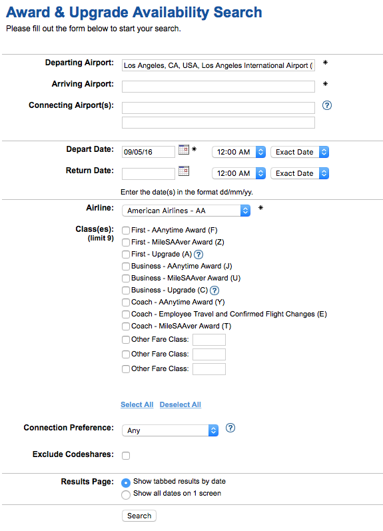Check First - MileSAAver Award (Z)
The height and width of the screenshot is (531, 383).
coord(126,243)
